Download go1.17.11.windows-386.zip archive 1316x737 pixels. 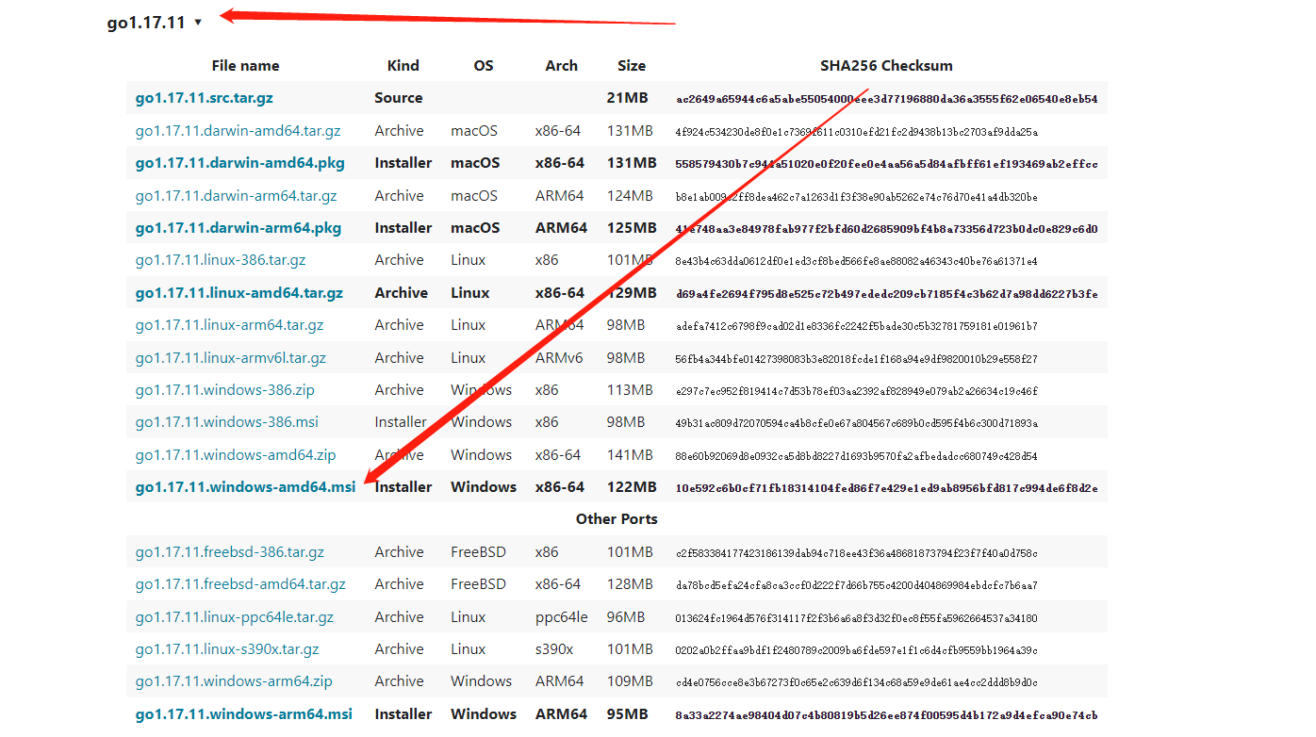pyautogui.click(x=225, y=390)
